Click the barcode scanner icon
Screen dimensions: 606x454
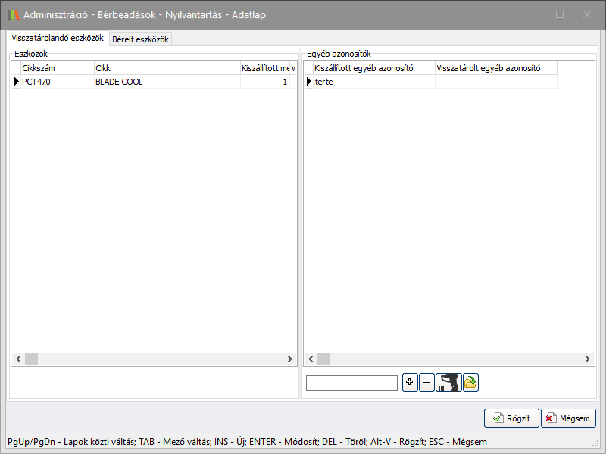[448, 383]
